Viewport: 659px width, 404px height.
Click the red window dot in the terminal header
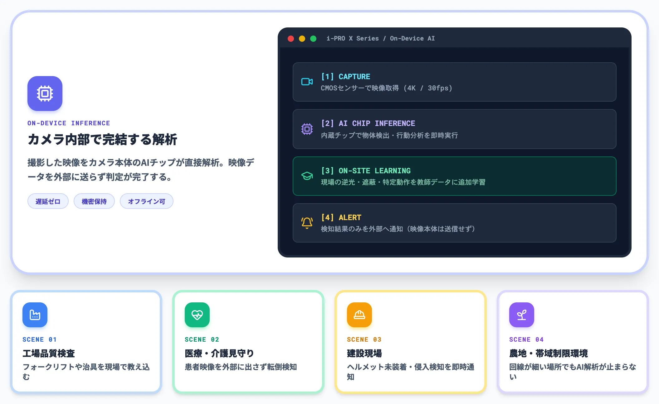pos(291,39)
